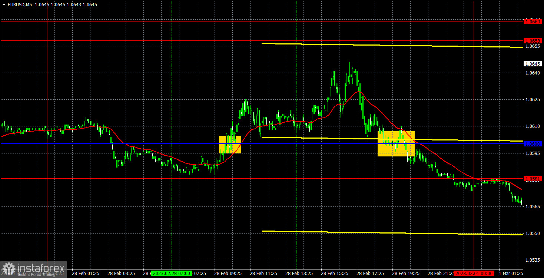544x278 pixels.
Task: Click the OHLC values 1.0645 1.0645 1.0643 1.0645
Action: click(x=66, y=5)
